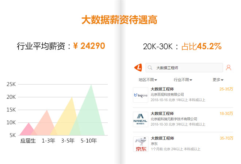Image resolution: width=241 pixels, height=164 pixels.
Task: Open the bigone company logo
Action: 141,95
